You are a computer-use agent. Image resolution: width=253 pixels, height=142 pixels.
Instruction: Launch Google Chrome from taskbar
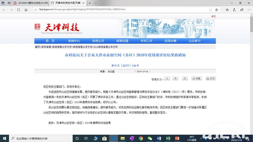point(141,138)
